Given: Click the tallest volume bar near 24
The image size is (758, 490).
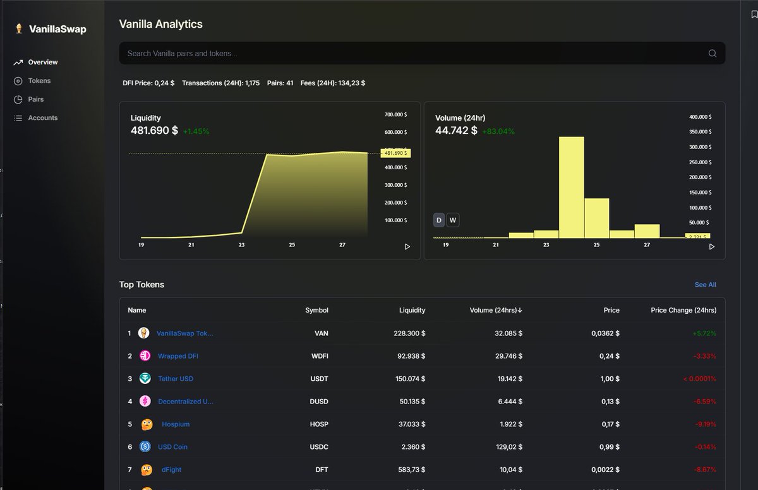Looking at the screenshot, I should click(572, 187).
